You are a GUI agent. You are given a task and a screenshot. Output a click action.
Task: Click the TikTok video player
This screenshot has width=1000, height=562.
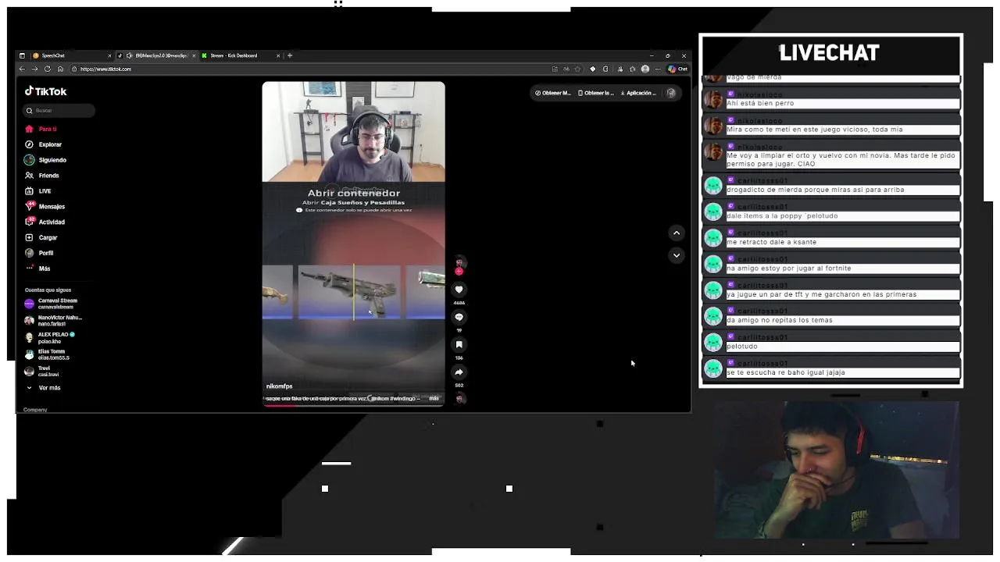[x=353, y=244]
